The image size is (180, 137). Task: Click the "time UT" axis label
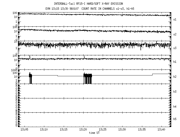point(95,133)
